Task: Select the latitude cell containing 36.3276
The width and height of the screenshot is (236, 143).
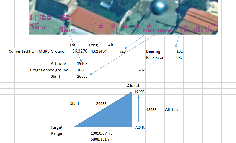Action: pos(79,51)
